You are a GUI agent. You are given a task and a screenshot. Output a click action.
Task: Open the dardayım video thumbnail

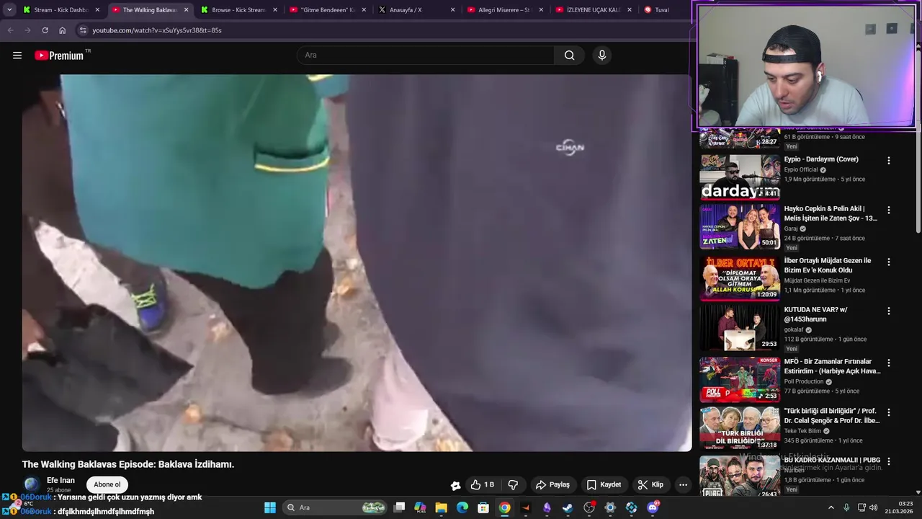tap(740, 177)
